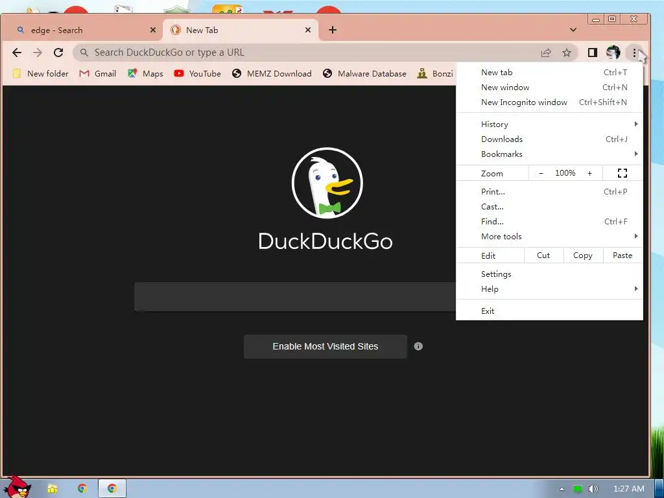
Task: Open the tab search chevron
Action: click(573, 30)
